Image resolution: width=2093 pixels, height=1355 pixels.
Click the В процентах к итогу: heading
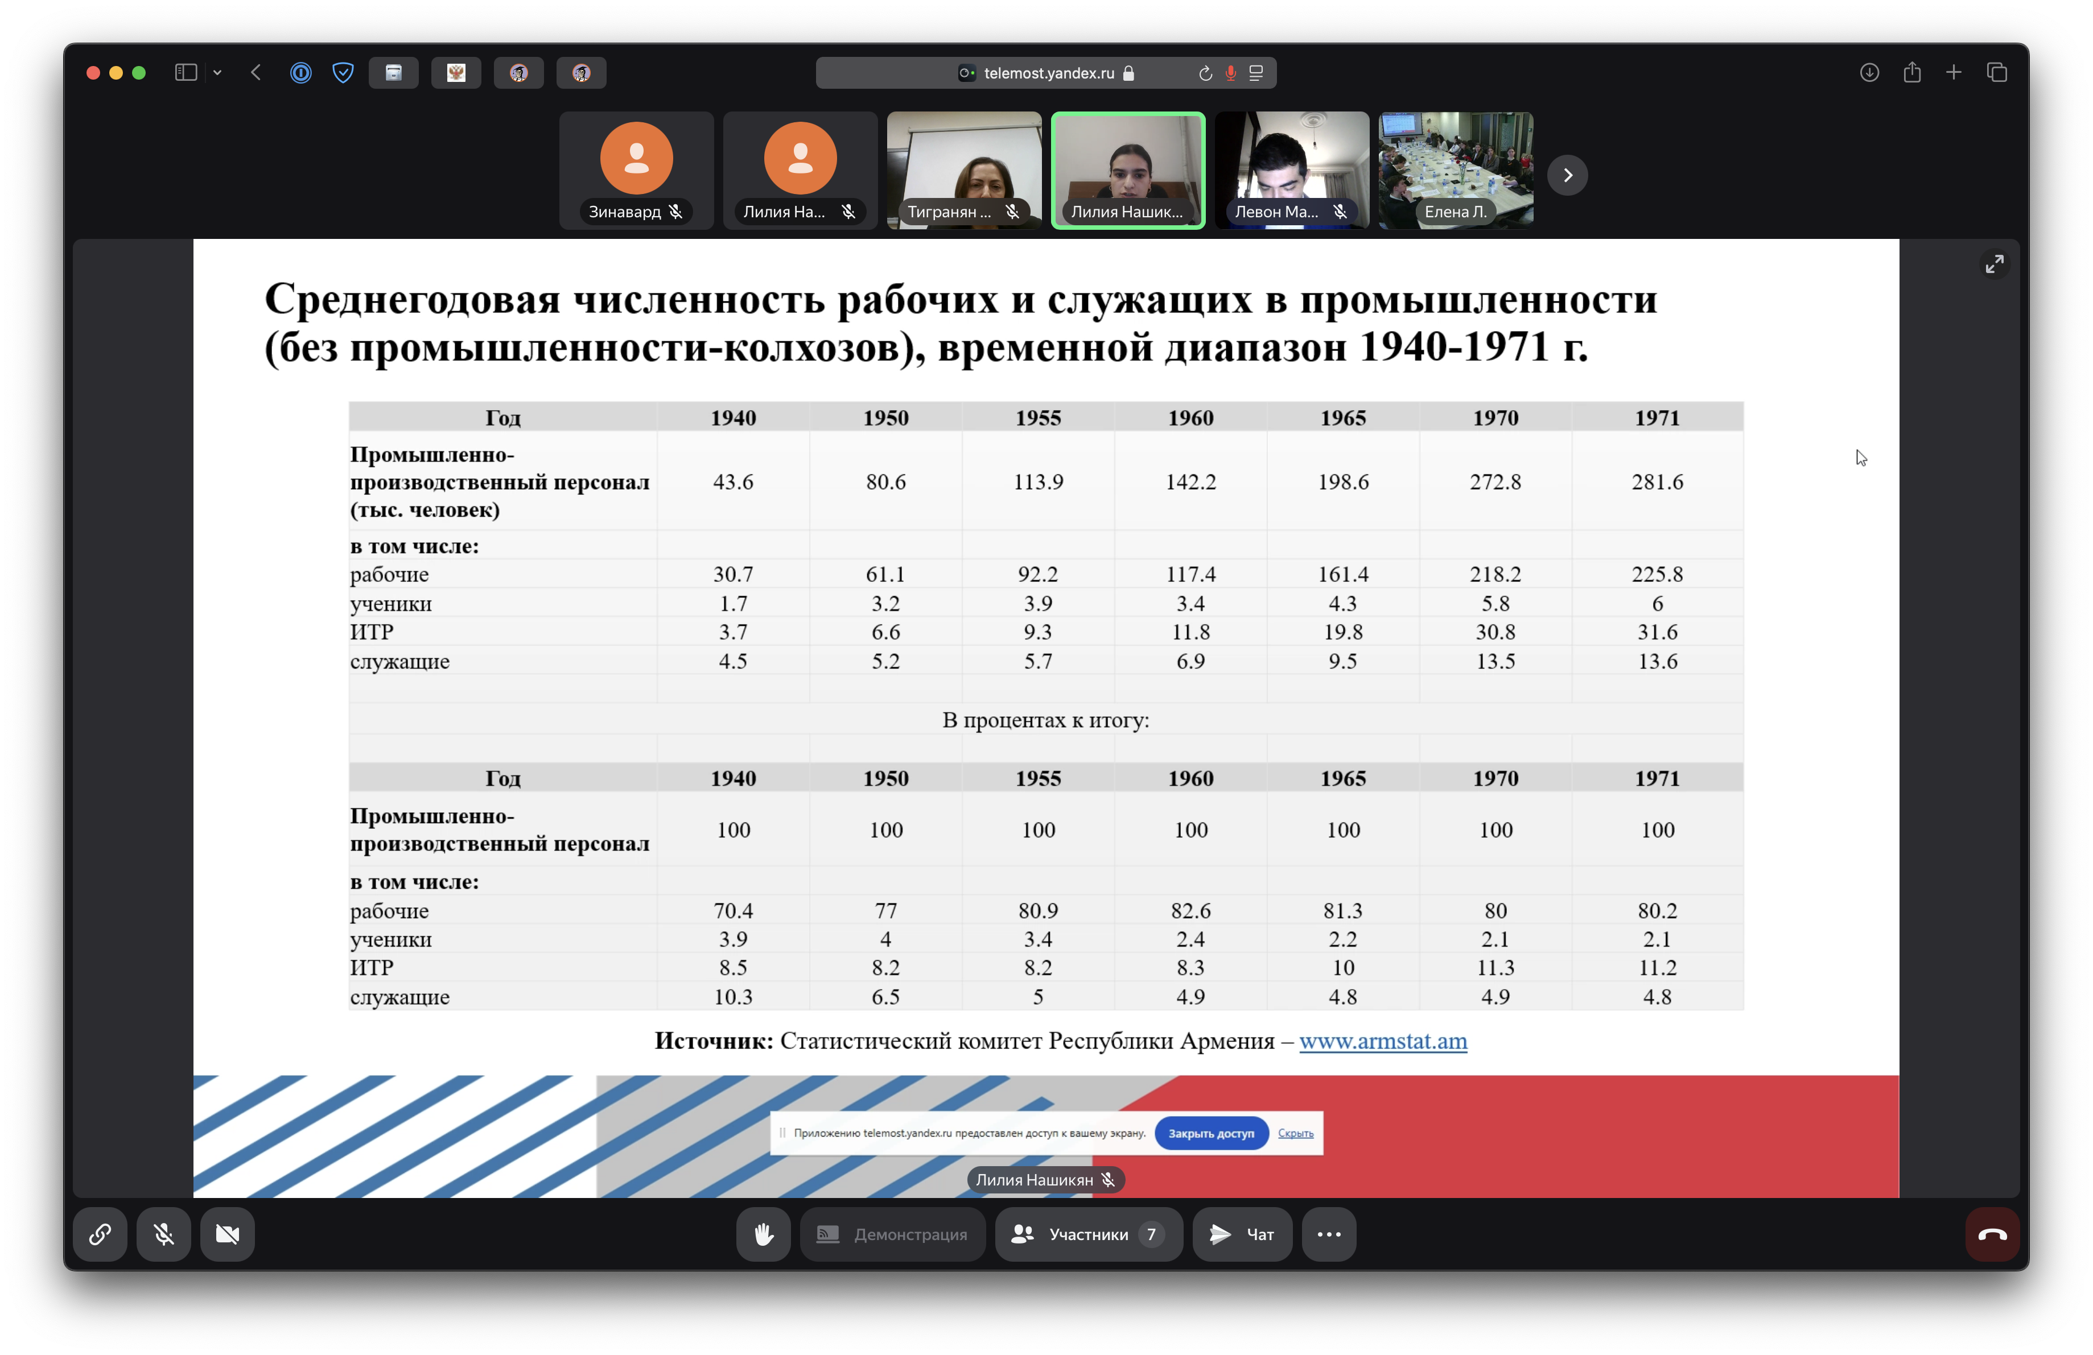click(x=1045, y=720)
